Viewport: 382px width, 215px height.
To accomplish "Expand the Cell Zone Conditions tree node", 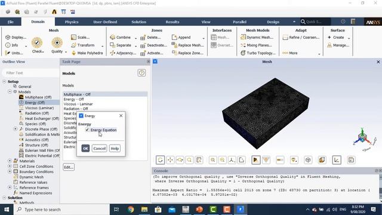I will (10, 166).
